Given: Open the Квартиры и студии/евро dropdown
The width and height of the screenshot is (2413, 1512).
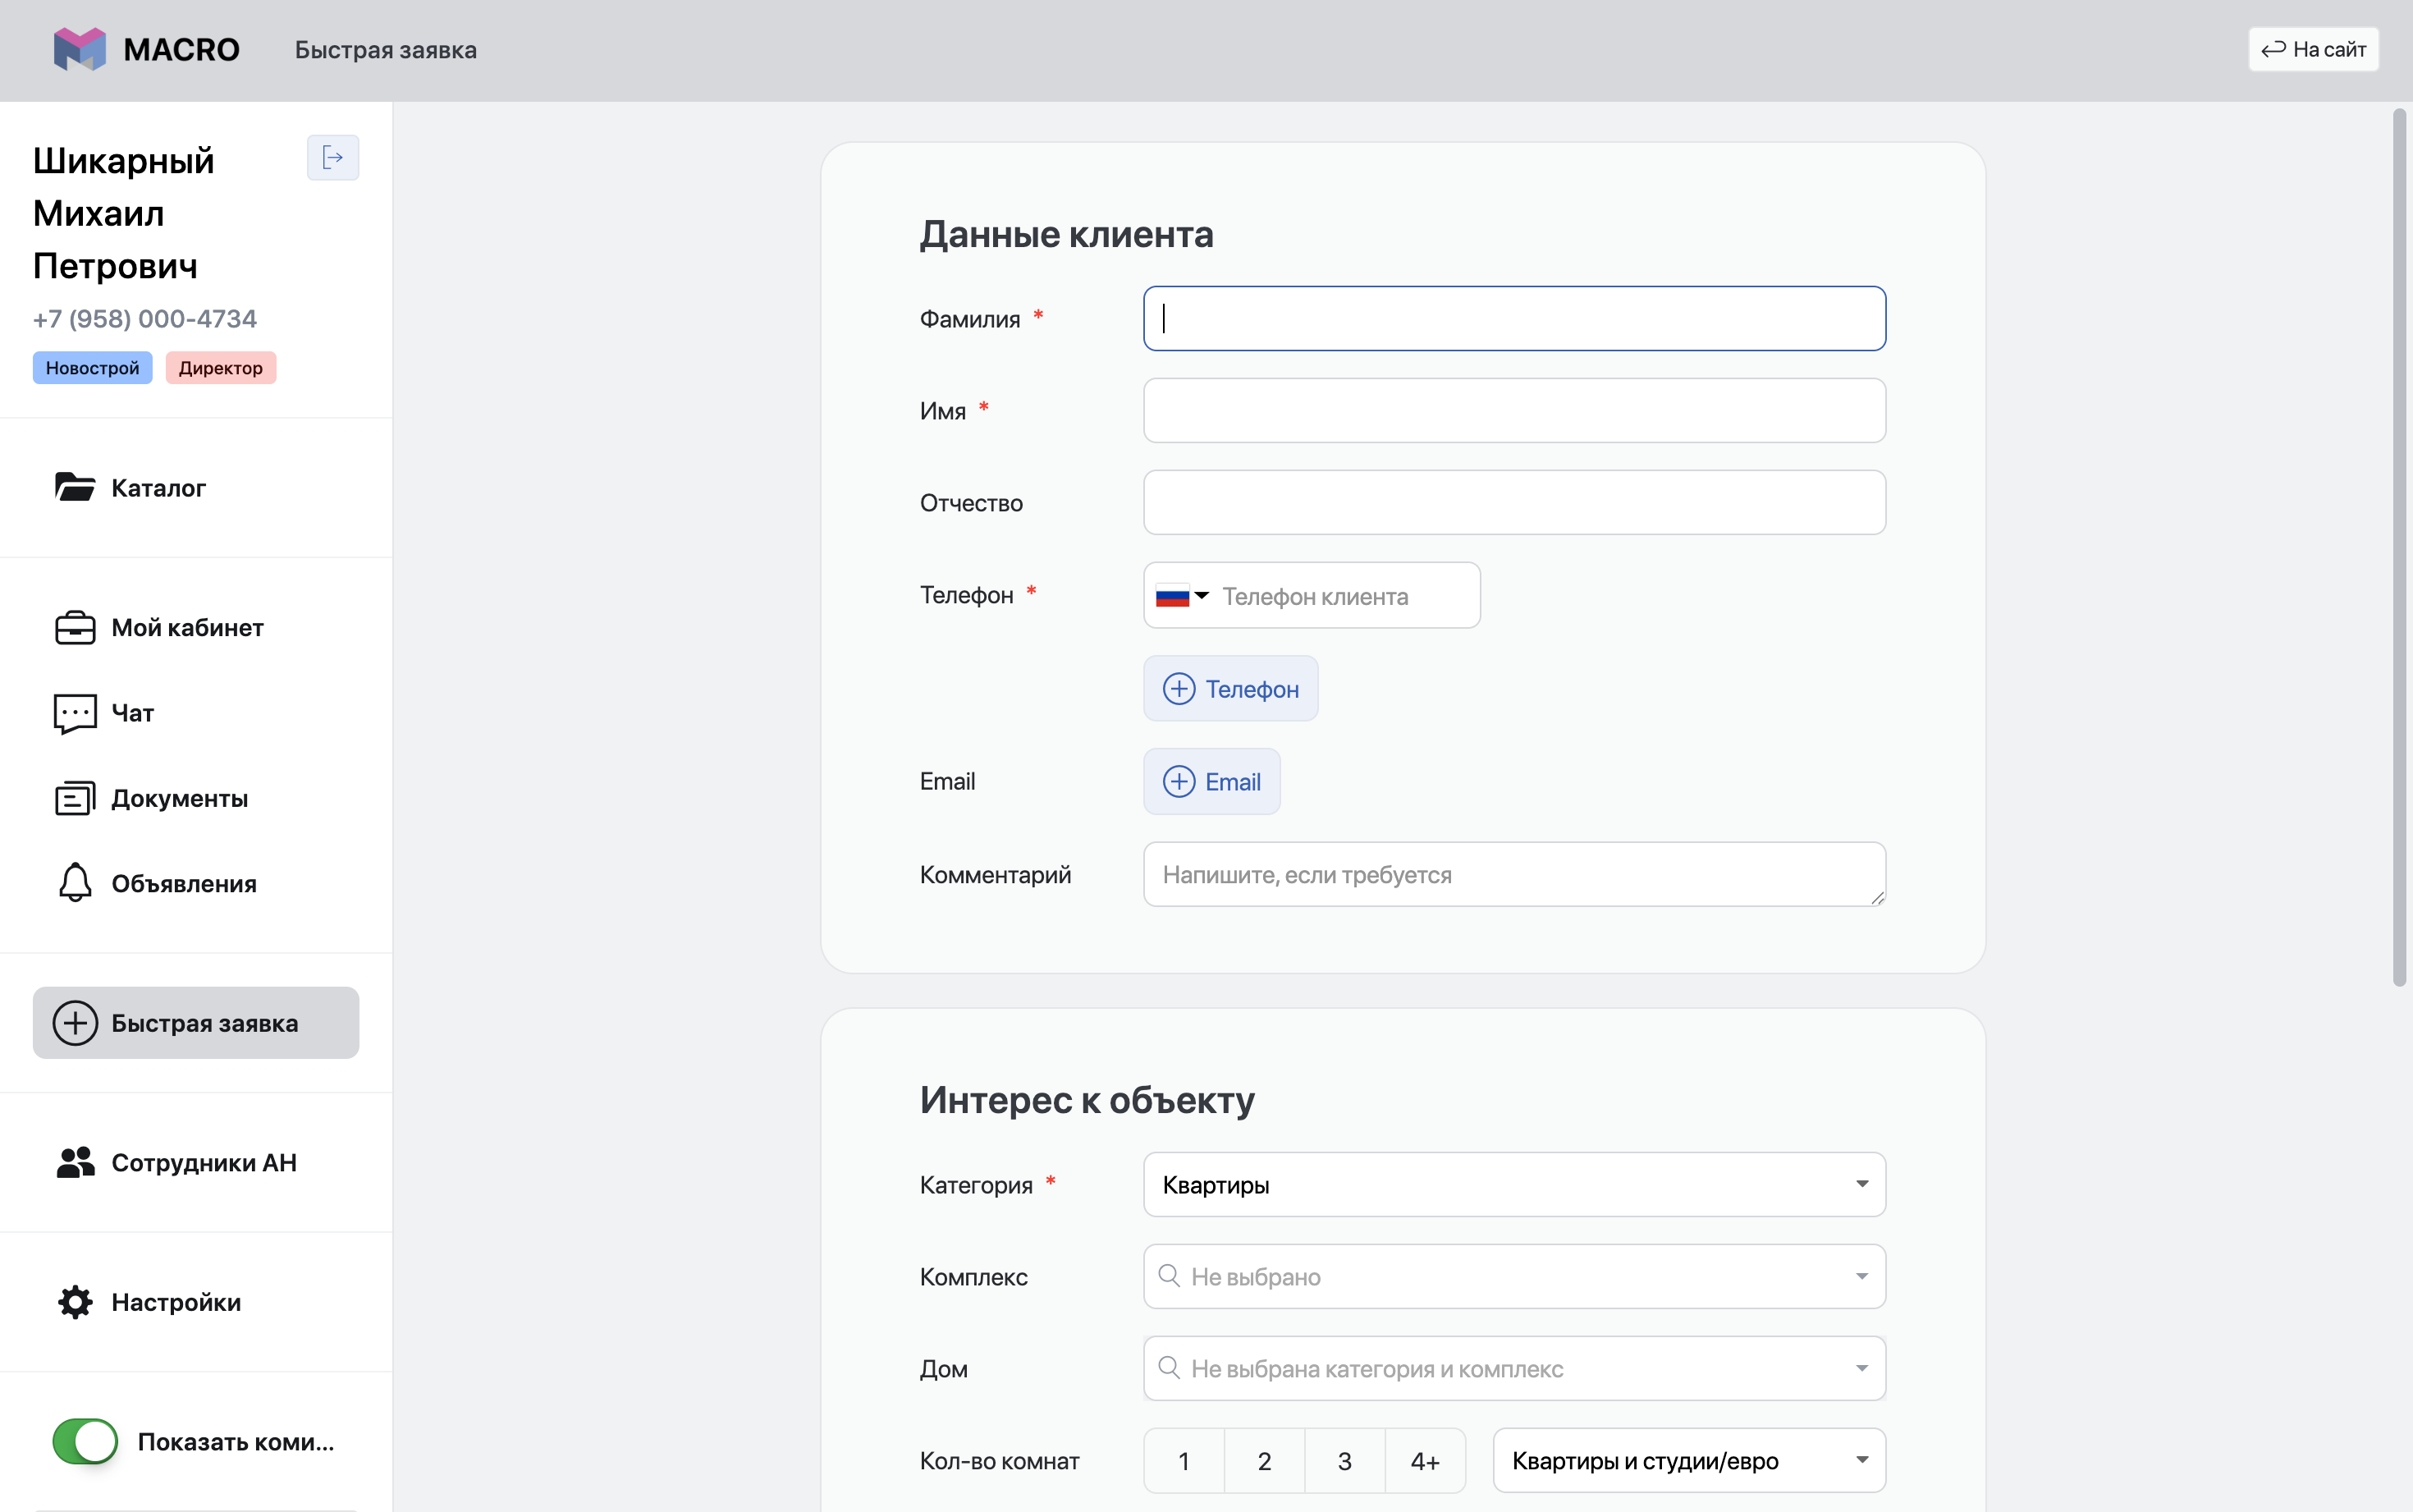Looking at the screenshot, I should pos(1689,1461).
